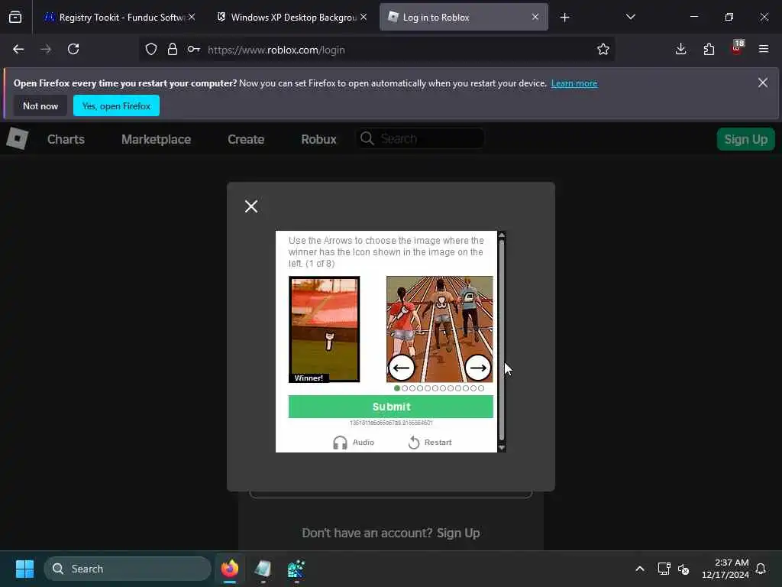
Task: Show site security padlock info
Action: click(x=173, y=49)
